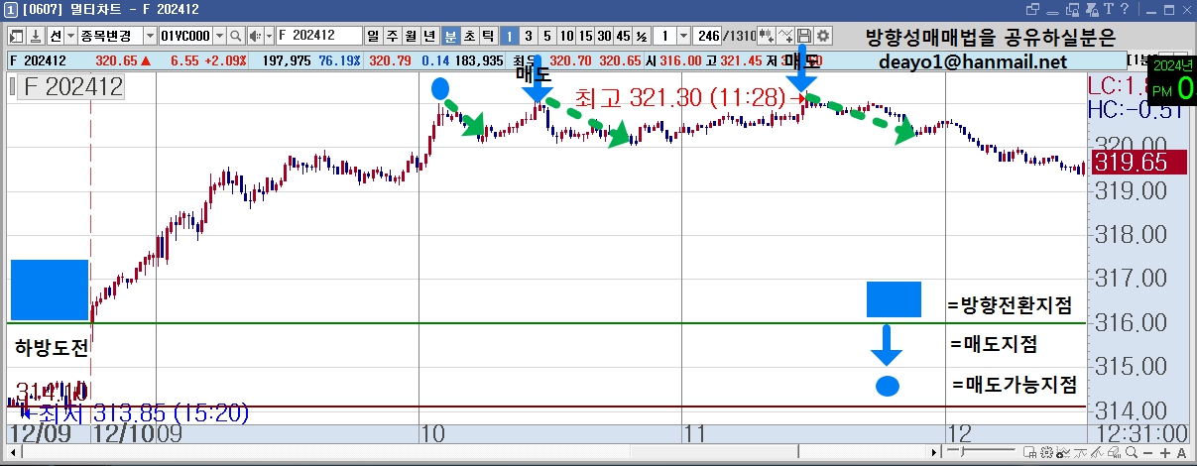The image size is (1197, 466).
Task: Choose the 10-minute interval button
Action: tap(566, 36)
